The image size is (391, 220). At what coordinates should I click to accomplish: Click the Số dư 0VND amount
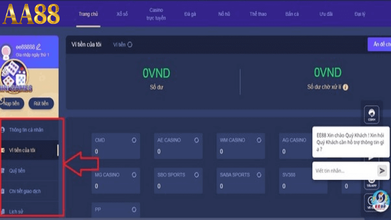(x=156, y=73)
